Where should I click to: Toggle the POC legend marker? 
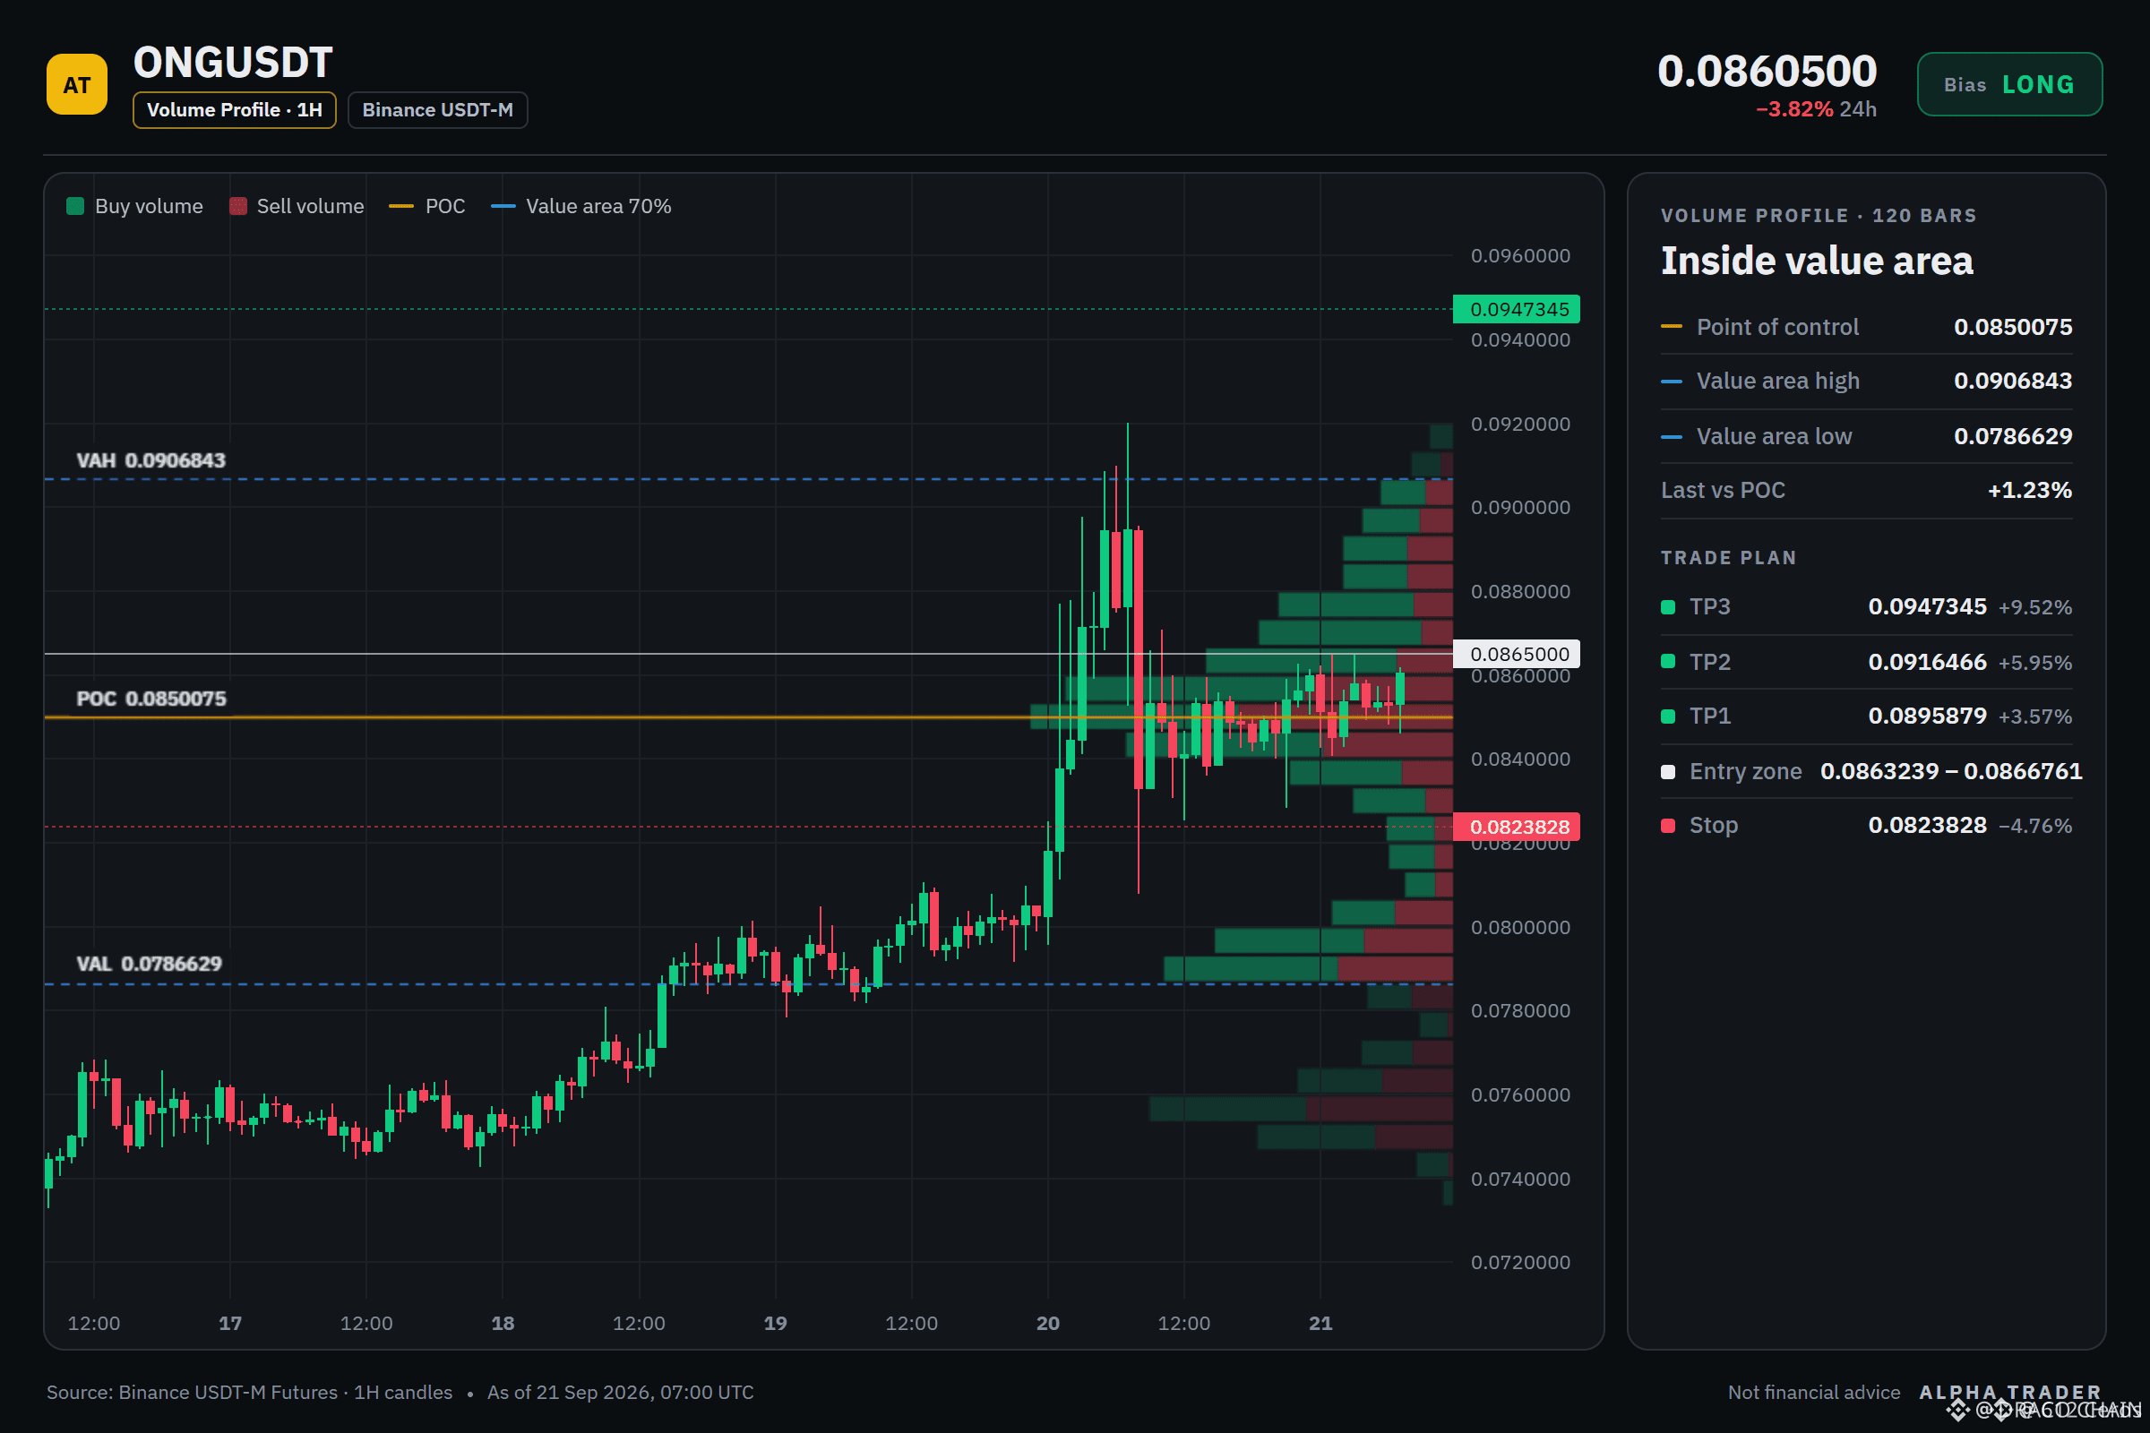[x=401, y=207]
